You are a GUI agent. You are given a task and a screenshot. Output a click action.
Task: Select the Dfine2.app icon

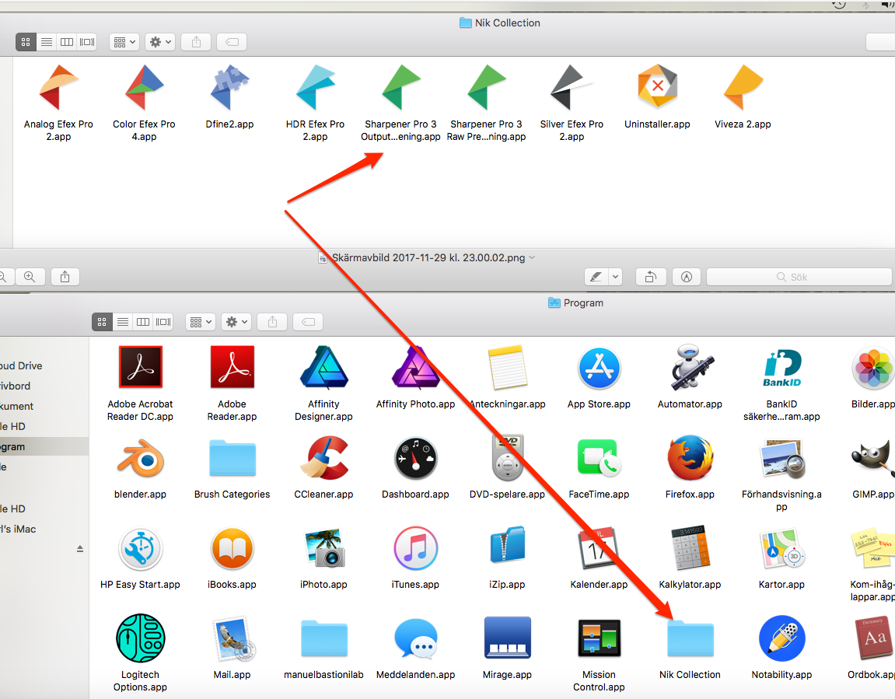coord(229,88)
